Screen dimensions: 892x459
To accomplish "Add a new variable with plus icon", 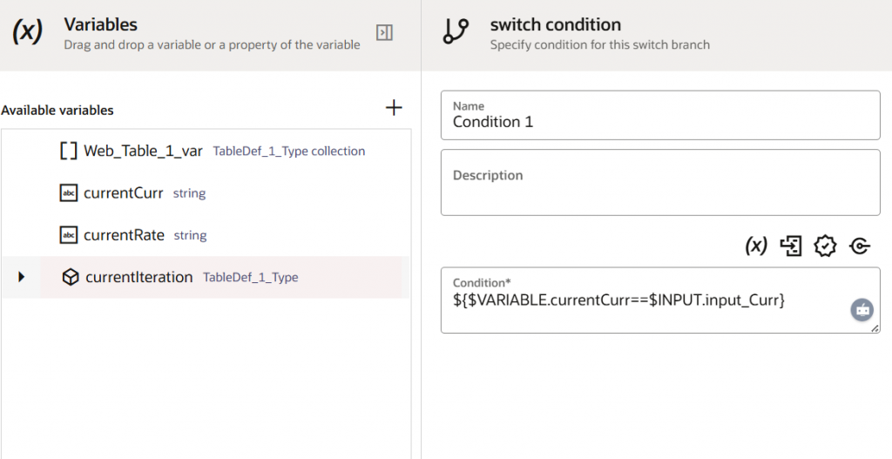I will point(394,108).
